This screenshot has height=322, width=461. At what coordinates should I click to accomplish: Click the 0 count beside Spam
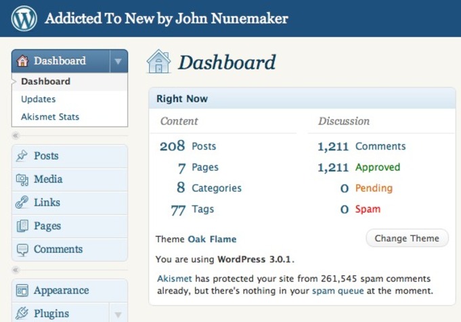point(345,210)
